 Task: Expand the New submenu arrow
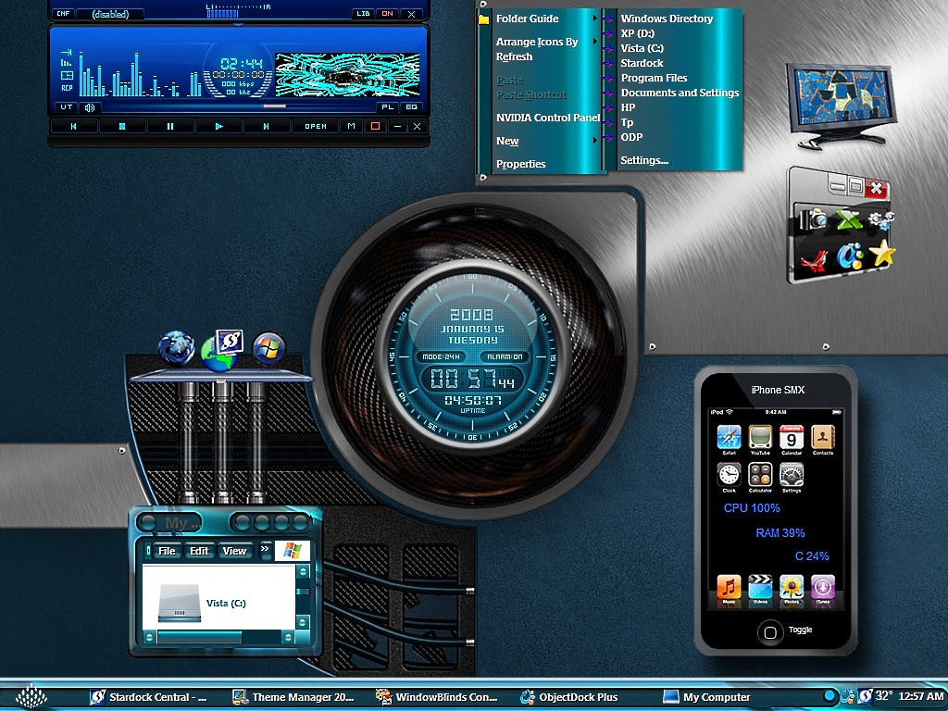click(x=595, y=141)
